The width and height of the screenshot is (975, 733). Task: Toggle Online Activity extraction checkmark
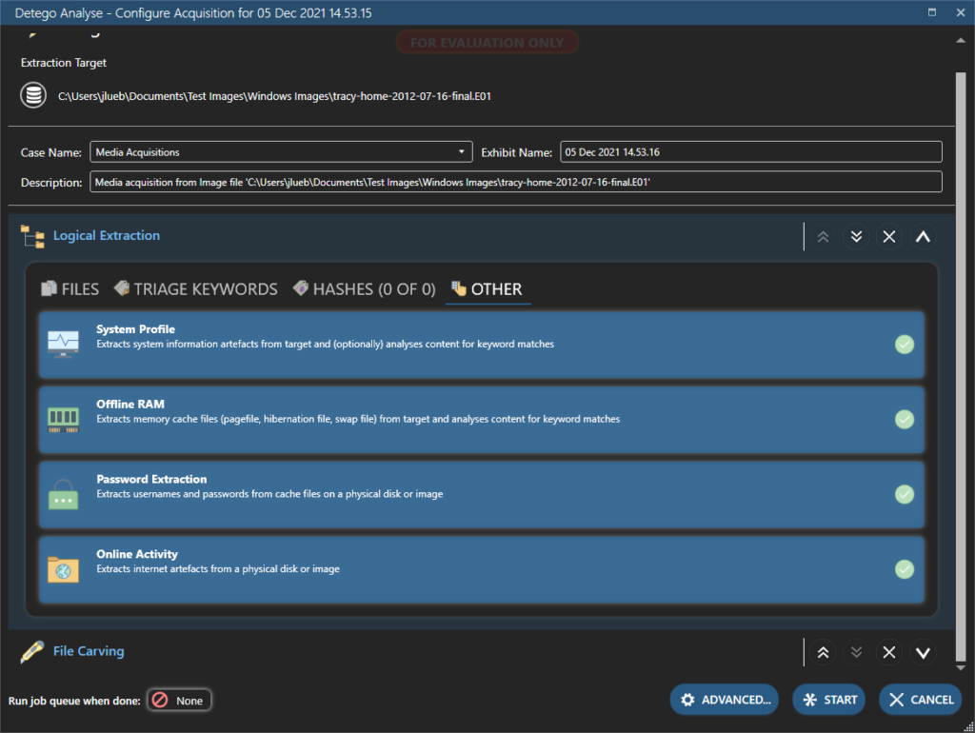pyautogui.click(x=905, y=569)
